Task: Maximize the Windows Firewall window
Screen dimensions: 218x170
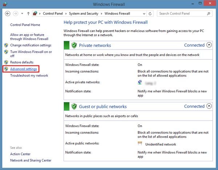Action: [200, 3]
